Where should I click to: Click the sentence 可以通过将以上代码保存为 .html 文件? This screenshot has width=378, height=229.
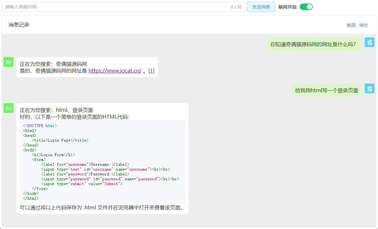coord(64,208)
